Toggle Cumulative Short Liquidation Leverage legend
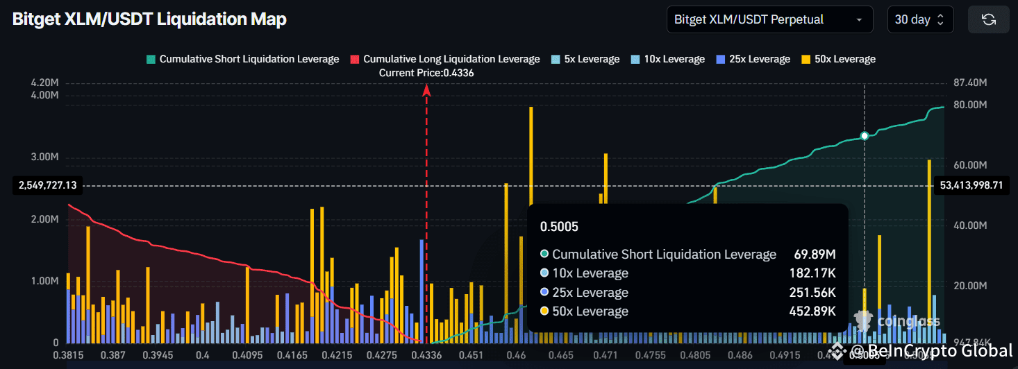The image size is (1018, 369). click(x=242, y=59)
